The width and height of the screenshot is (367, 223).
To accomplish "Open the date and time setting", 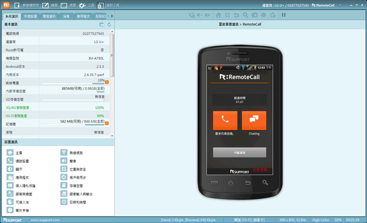I will [x=73, y=202].
